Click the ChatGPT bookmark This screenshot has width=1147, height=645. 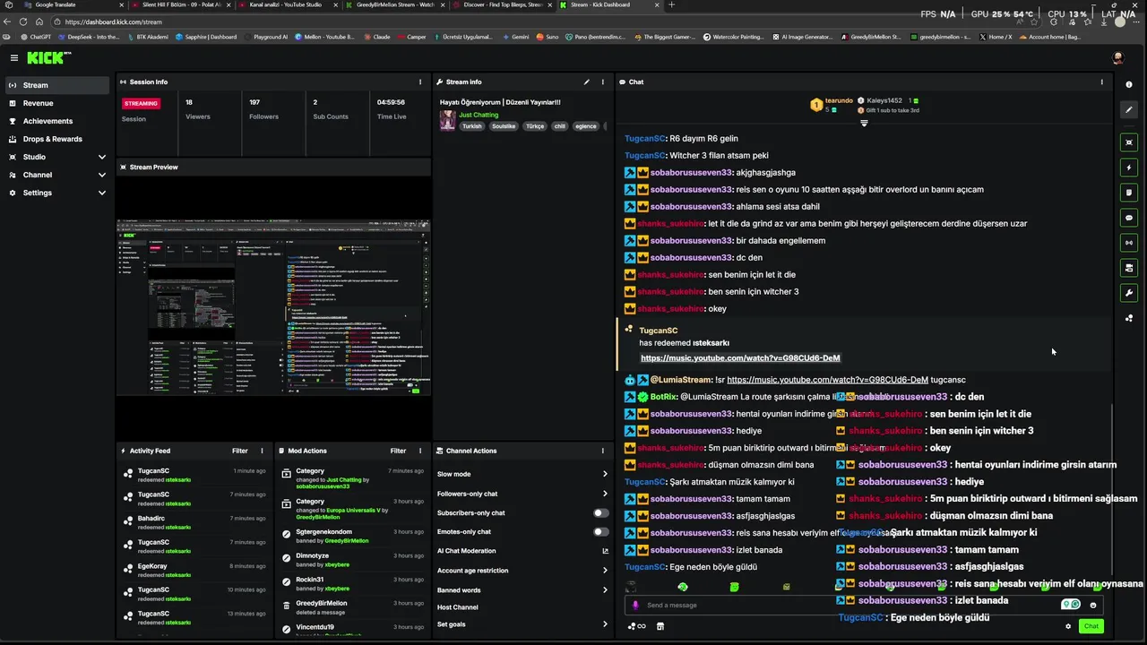click(36, 37)
